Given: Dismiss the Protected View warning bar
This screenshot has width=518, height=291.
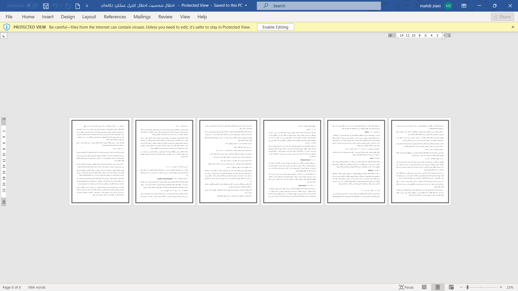Looking at the screenshot, I should (513, 27).
